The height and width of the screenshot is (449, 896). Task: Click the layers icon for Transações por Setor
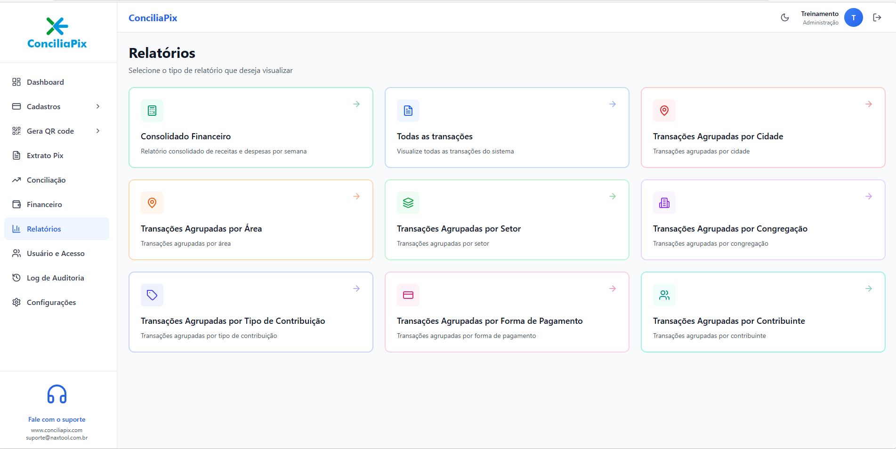tap(408, 203)
